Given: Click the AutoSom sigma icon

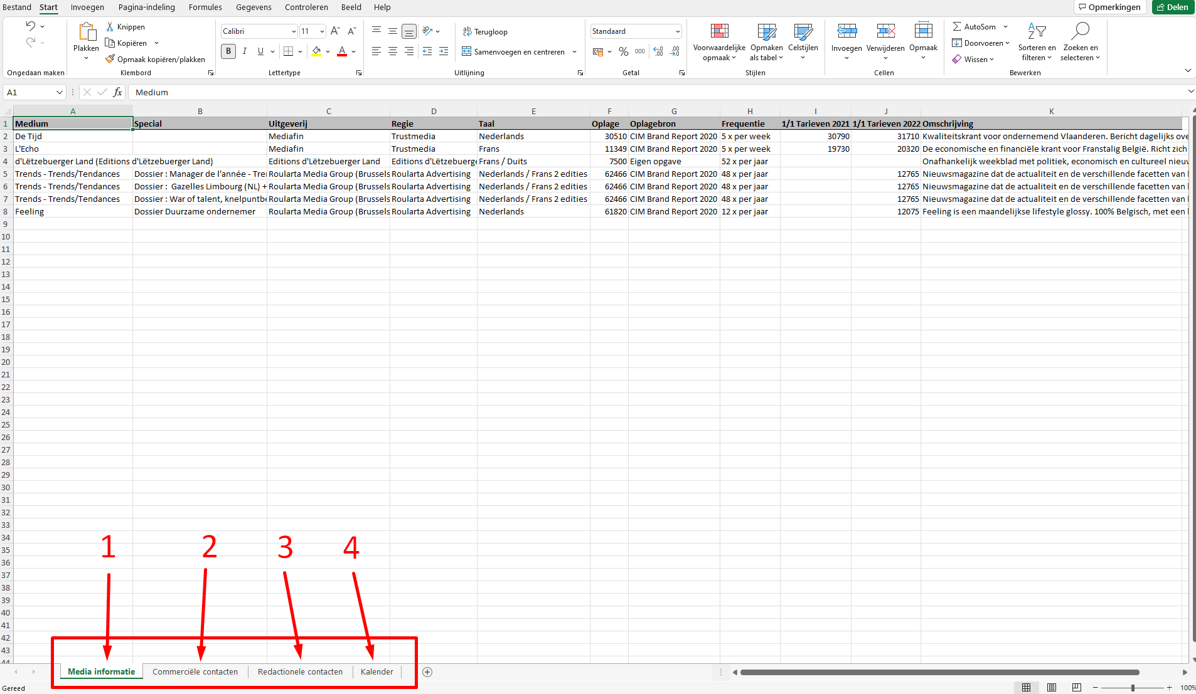Looking at the screenshot, I should (957, 27).
